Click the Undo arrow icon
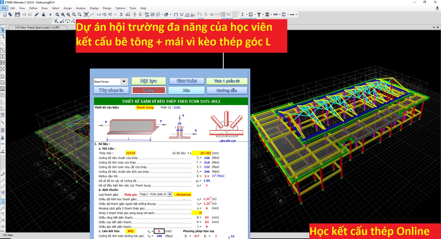Screen dimensions: 441x239 point(24,14)
